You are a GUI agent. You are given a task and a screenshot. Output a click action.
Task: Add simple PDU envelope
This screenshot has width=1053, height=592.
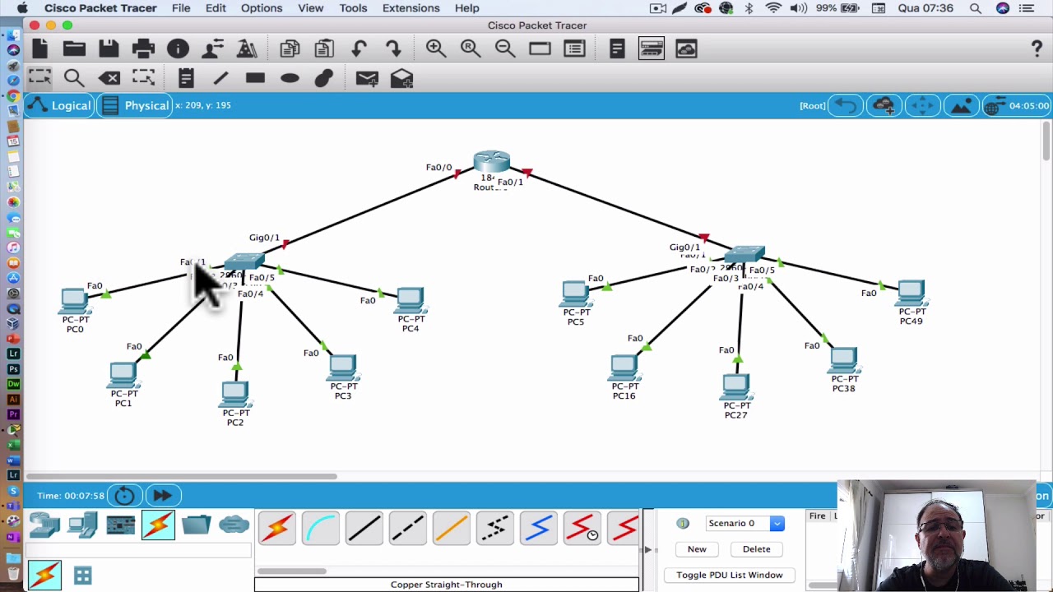(x=367, y=78)
